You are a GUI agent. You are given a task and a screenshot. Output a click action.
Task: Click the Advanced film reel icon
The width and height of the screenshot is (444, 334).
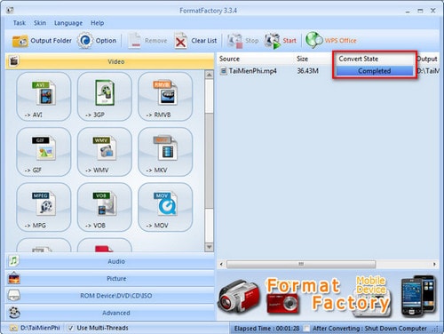pos(14,313)
